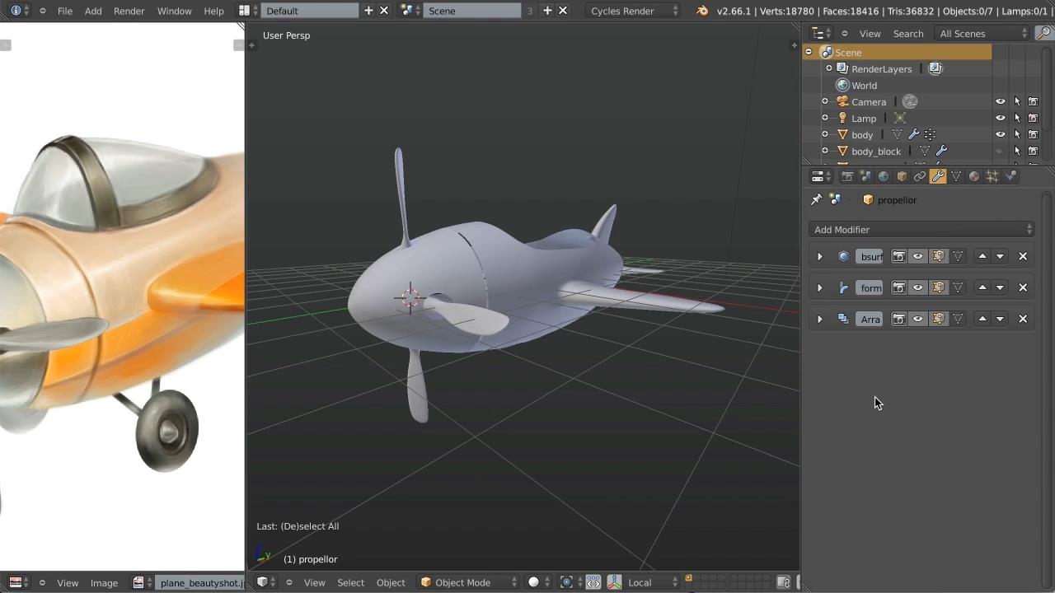The height and width of the screenshot is (593, 1055).
Task: Click the Default screen layout name field
Action: point(311,11)
